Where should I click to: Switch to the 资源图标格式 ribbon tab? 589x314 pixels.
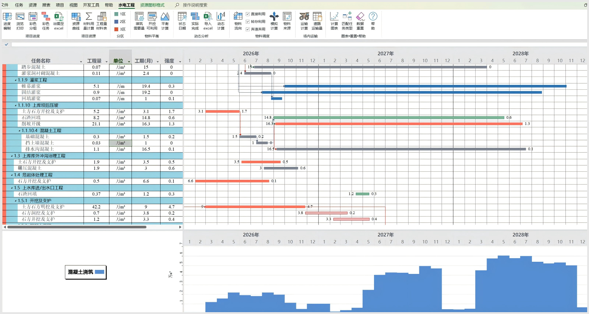click(152, 5)
